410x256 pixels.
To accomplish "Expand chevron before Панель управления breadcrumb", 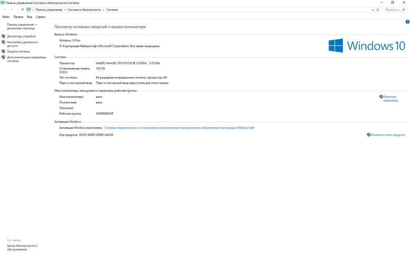I will pyautogui.click(x=33, y=10).
